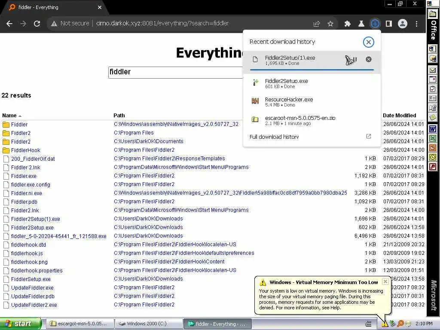Launch Excel from the Office shortcut bar
This screenshot has height=330, width=440.
click(433, 139)
